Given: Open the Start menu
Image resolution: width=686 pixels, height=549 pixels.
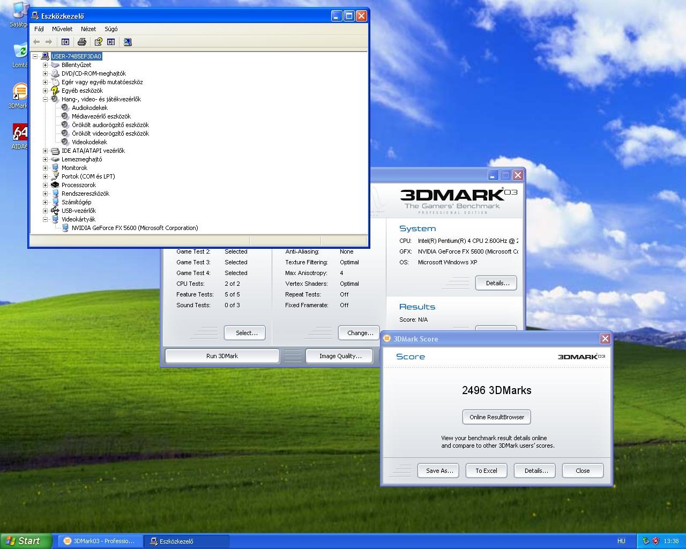Looking at the screenshot, I should pos(26,541).
